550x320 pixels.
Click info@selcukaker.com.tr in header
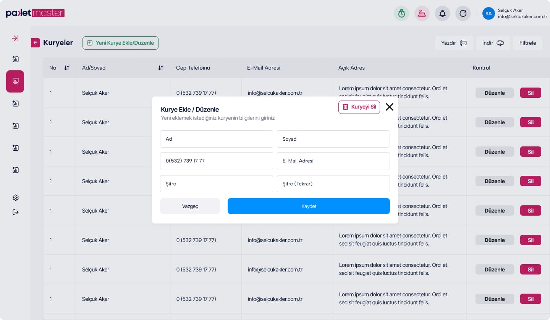tap(522, 17)
